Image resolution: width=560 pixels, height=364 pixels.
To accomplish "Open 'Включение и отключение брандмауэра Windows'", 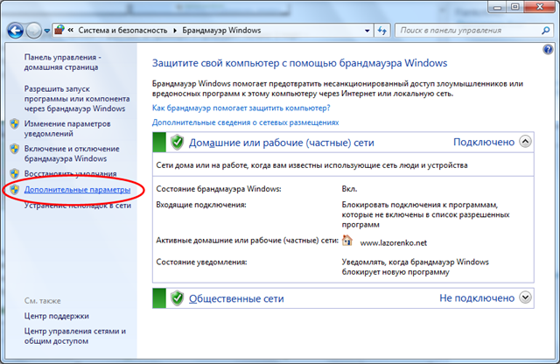I will click(x=72, y=154).
